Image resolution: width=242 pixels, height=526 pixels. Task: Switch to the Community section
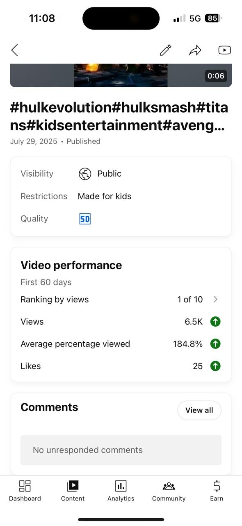pos(169,491)
